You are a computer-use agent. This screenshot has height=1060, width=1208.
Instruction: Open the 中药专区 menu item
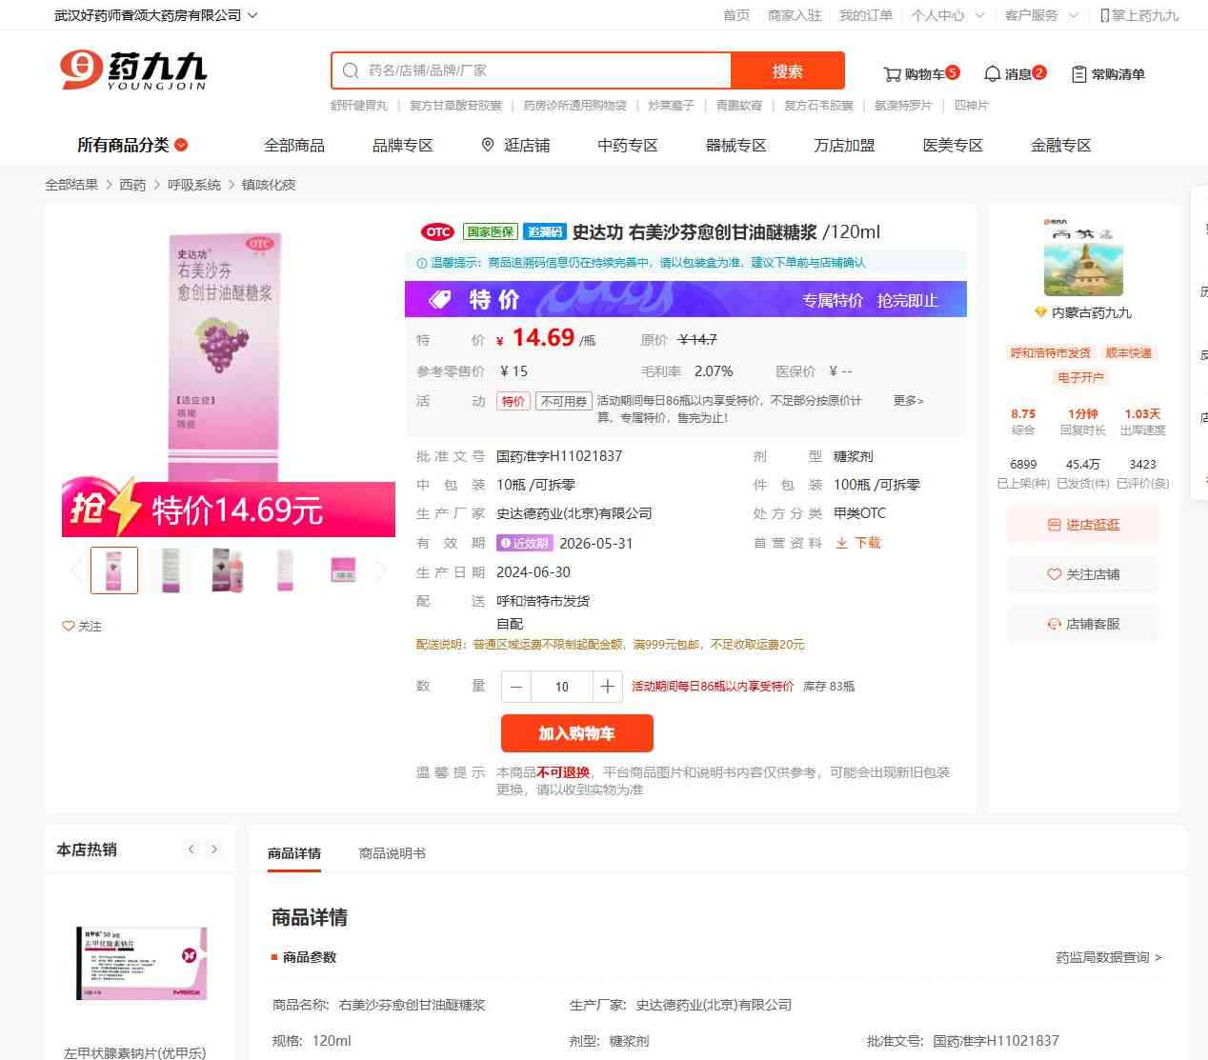[x=628, y=145]
